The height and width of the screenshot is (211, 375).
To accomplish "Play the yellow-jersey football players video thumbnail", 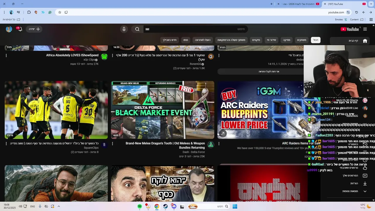I will (x=56, y=110).
